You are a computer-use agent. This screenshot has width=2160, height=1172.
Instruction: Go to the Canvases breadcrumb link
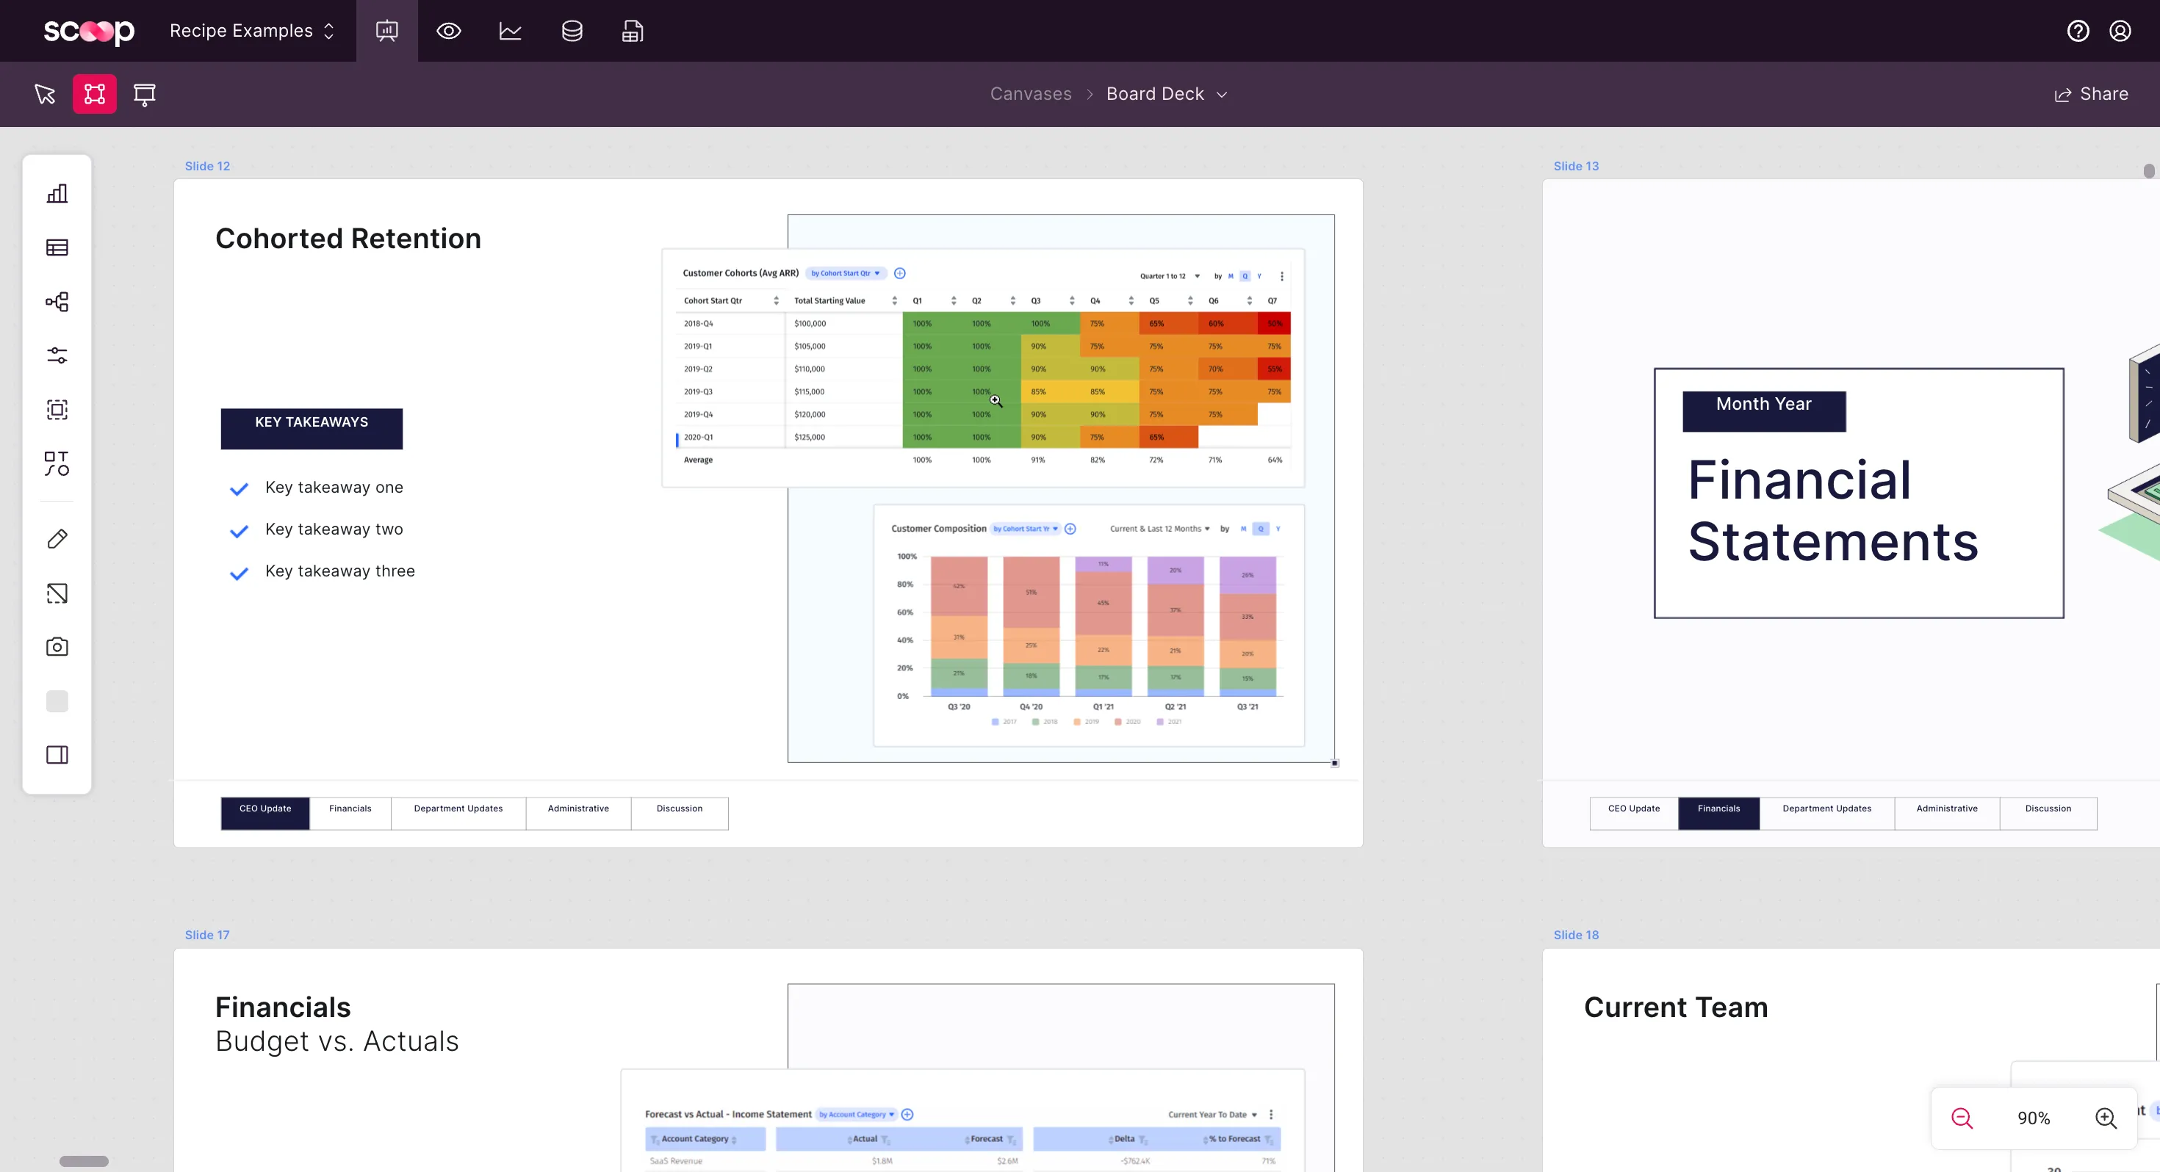[x=1031, y=94]
